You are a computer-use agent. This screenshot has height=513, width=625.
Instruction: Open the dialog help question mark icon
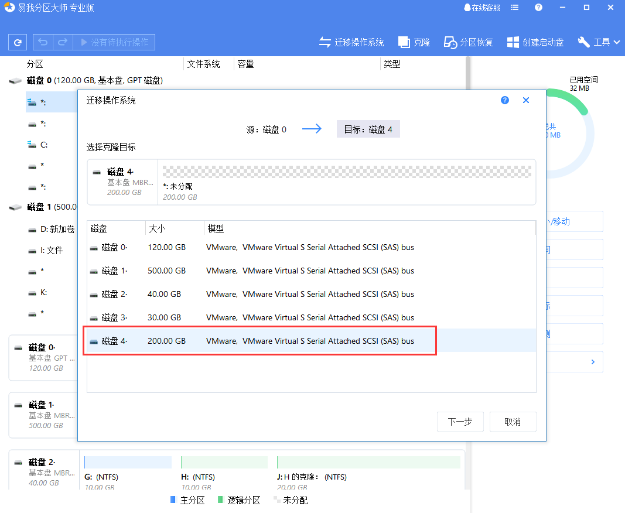tap(504, 100)
